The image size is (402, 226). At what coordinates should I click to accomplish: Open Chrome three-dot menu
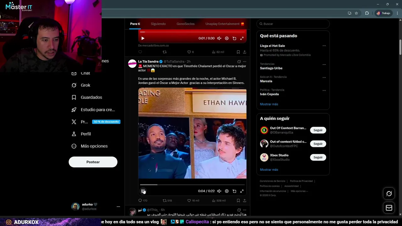[397, 13]
